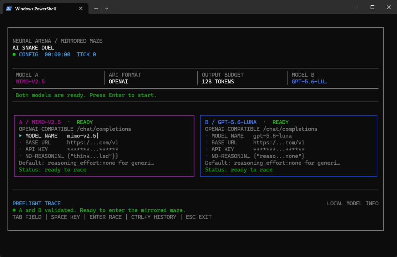
Task: Click the green CONFIG status dot
Action: tap(14, 55)
